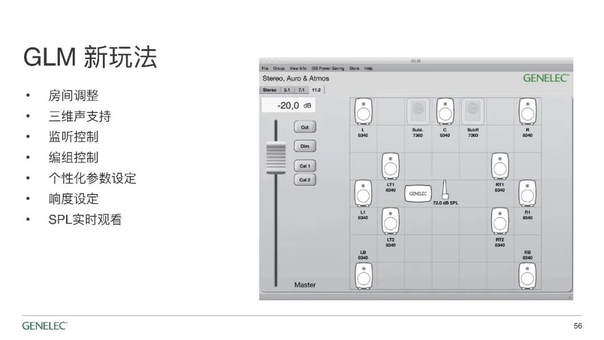Click the Master fader label
This screenshot has height=340, width=604.
305,285
